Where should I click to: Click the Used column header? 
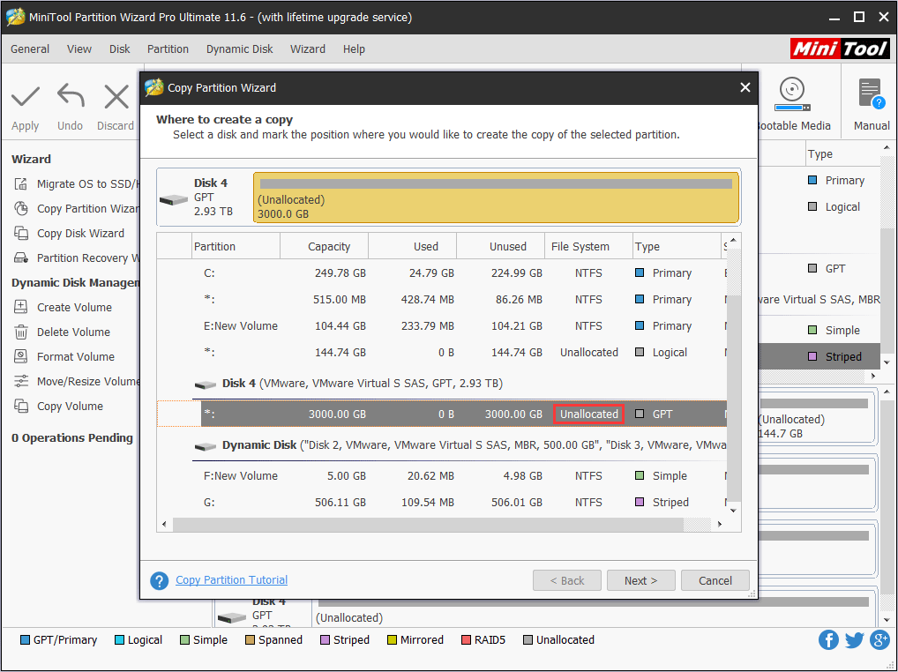[x=412, y=246]
